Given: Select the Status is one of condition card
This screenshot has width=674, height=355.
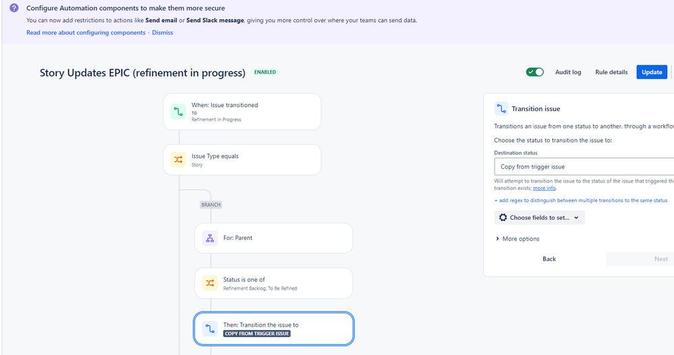Looking at the screenshot, I should point(274,284).
